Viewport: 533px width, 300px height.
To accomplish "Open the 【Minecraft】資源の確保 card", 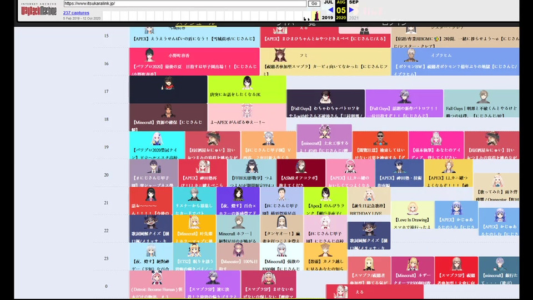I will click(168, 117).
